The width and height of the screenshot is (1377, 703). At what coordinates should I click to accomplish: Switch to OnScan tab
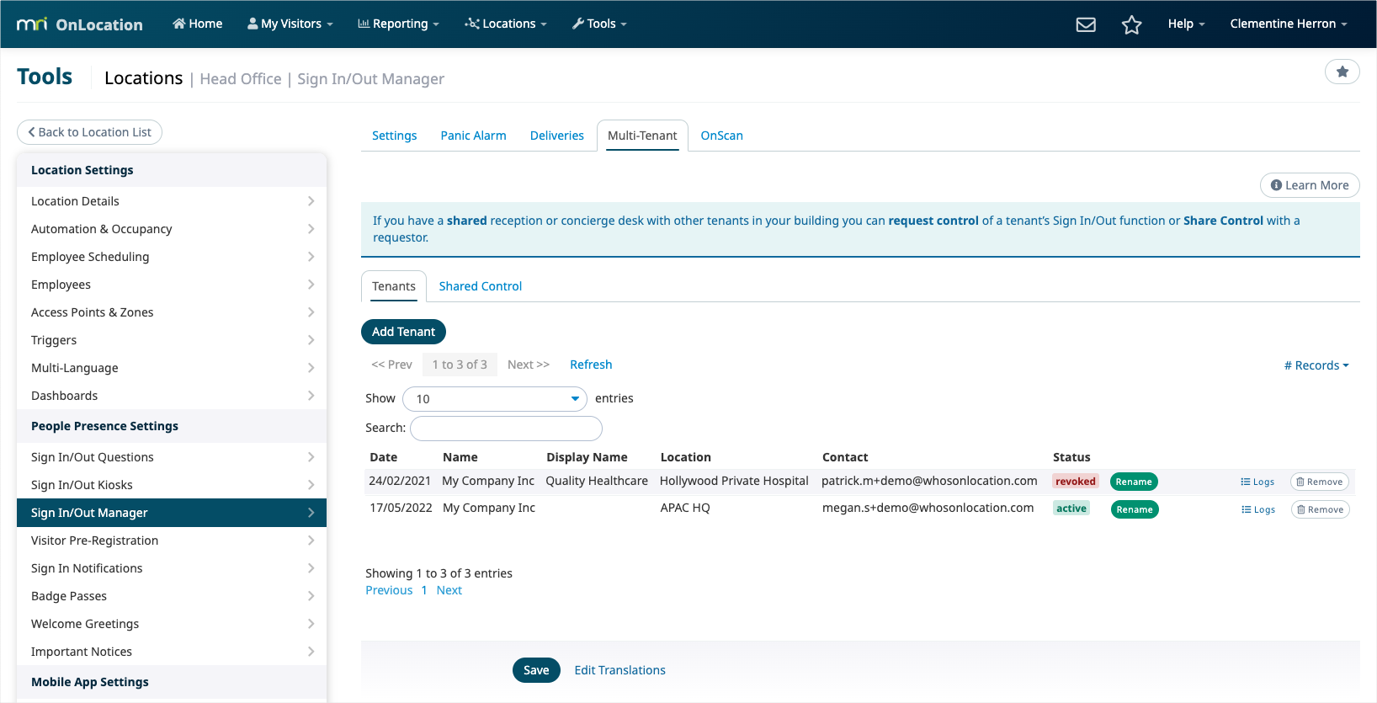[x=721, y=136]
